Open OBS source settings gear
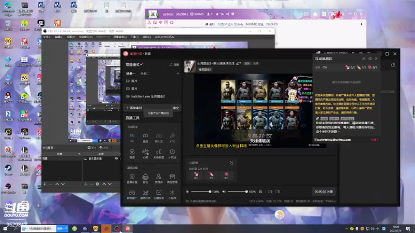 pos(97,184)
